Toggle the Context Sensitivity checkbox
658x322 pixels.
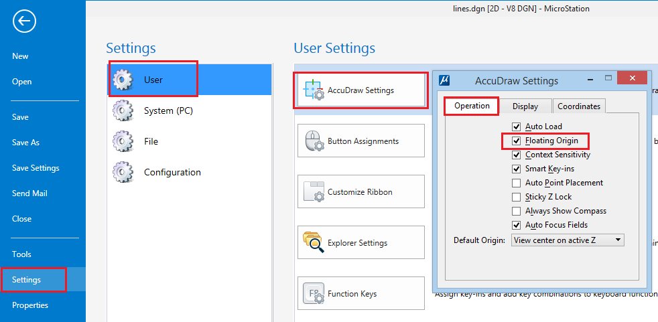(x=516, y=155)
